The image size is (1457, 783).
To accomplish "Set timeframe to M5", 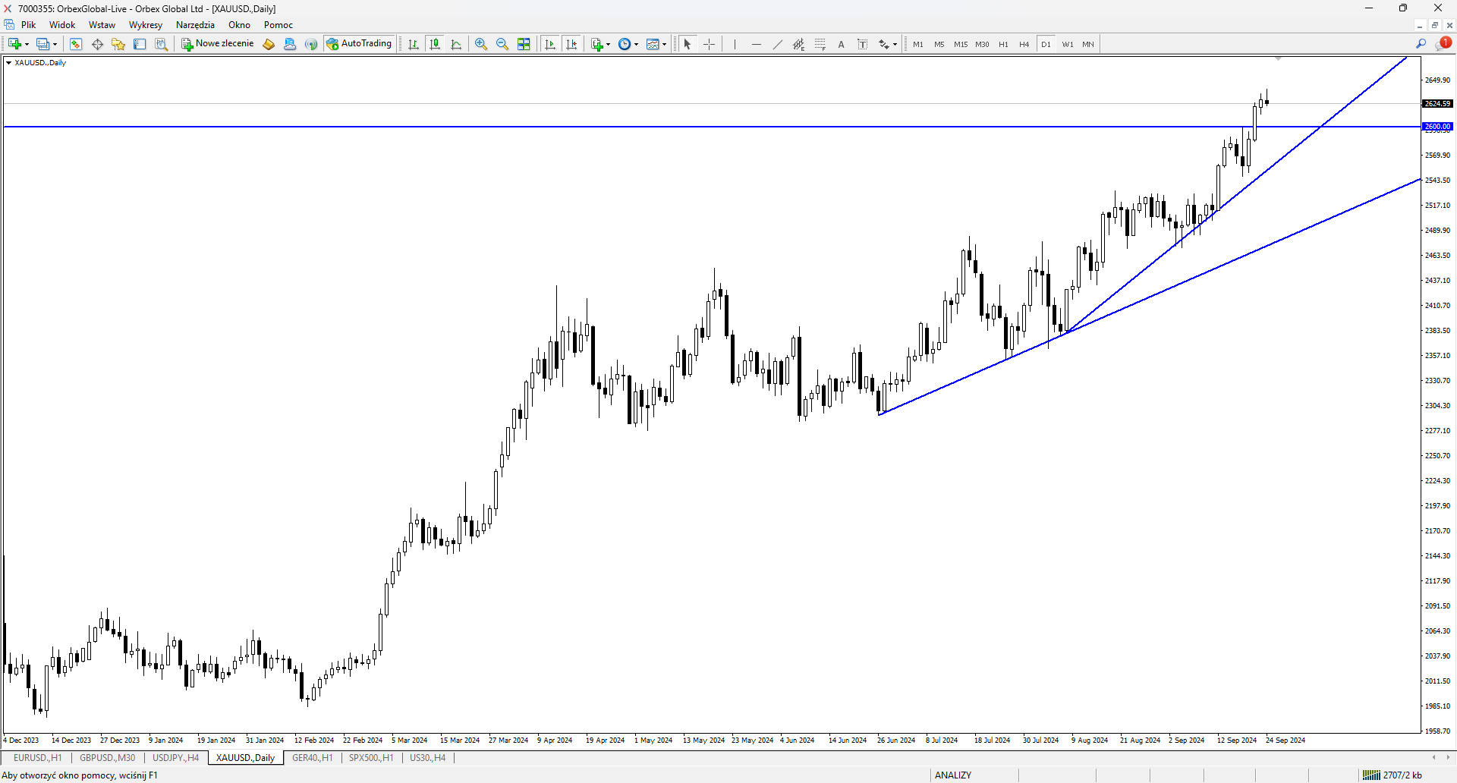I will coord(939,44).
